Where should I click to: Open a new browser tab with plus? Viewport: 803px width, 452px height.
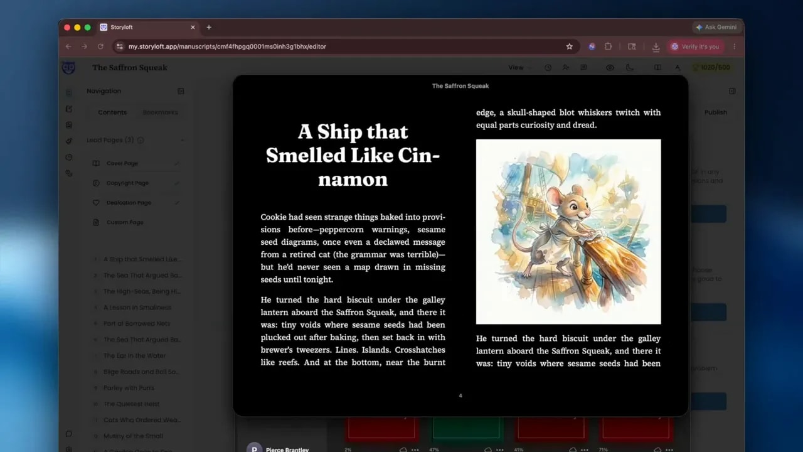point(209,27)
